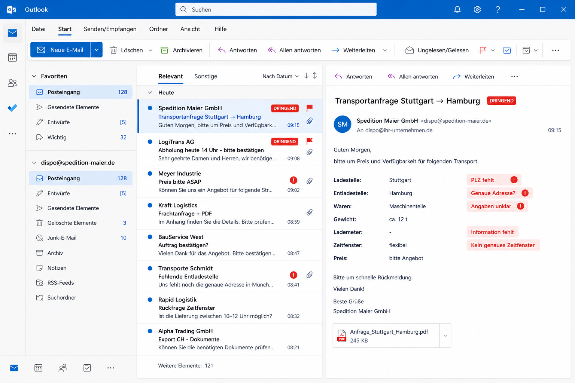575x383 pixels.
Task: Click Weitere Elemente: 121 text
Action: [186, 365]
